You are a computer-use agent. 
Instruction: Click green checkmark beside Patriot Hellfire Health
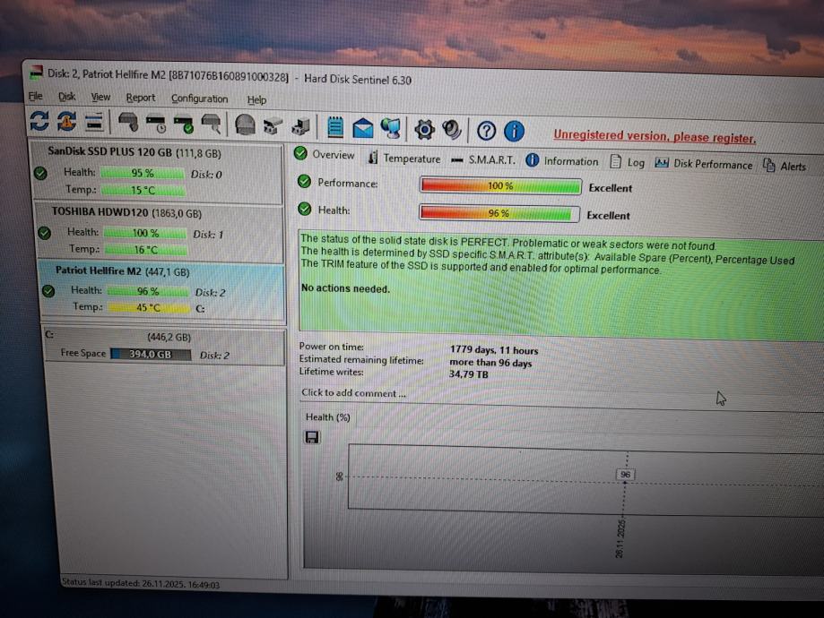(x=48, y=291)
